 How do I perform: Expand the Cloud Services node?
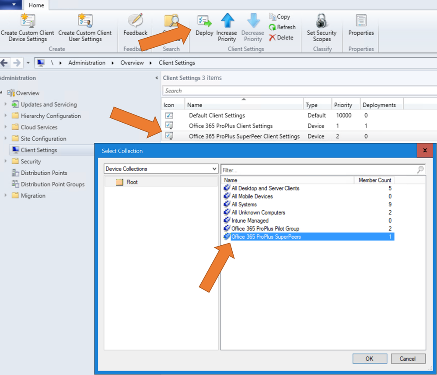pyautogui.click(x=5, y=127)
